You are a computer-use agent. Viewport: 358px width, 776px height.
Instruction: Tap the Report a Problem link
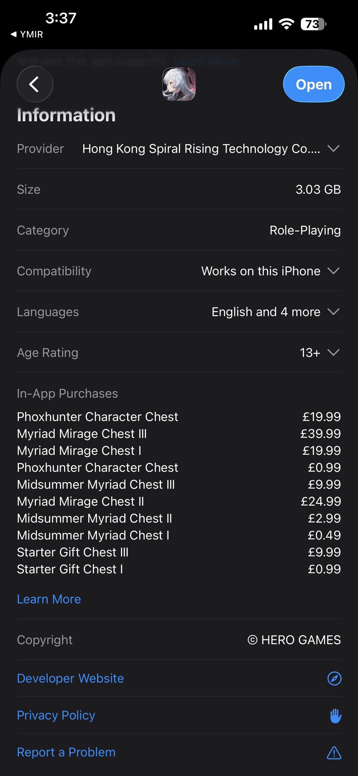tap(66, 752)
